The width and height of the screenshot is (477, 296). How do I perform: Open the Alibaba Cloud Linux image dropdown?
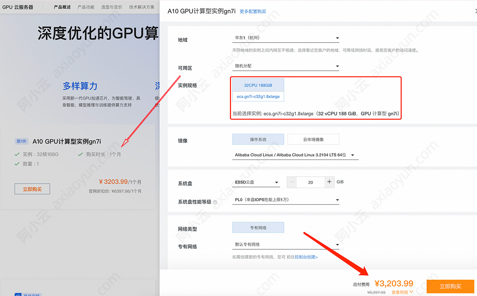(295, 155)
